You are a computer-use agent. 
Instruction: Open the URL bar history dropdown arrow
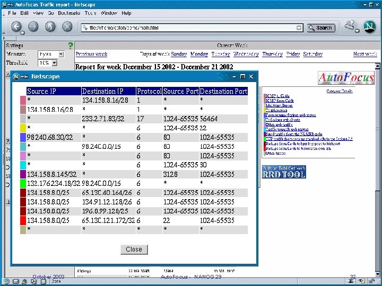point(299,28)
